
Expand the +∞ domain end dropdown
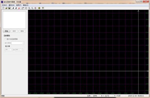pyautogui.click(x=19, y=50)
